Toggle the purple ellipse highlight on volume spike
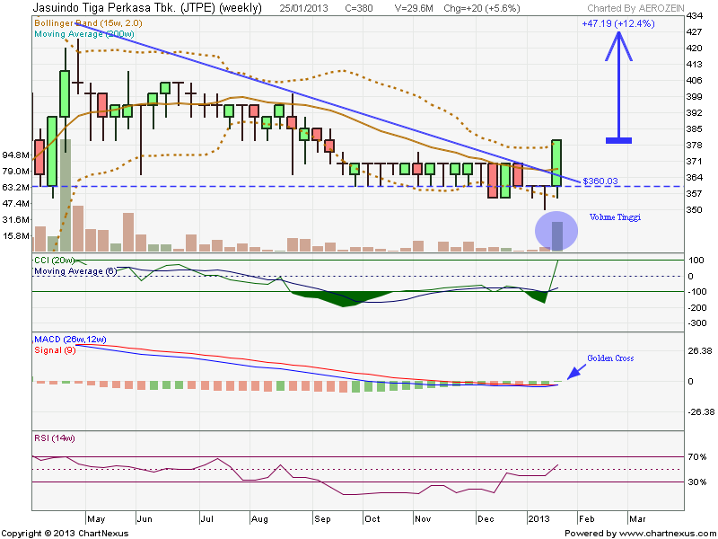 [557, 230]
